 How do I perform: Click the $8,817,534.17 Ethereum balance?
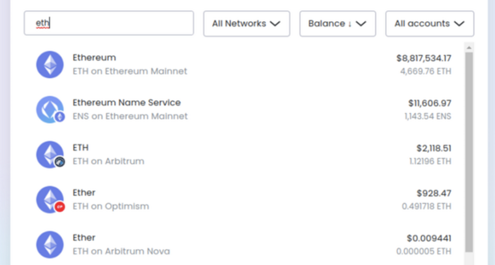click(x=424, y=58)
